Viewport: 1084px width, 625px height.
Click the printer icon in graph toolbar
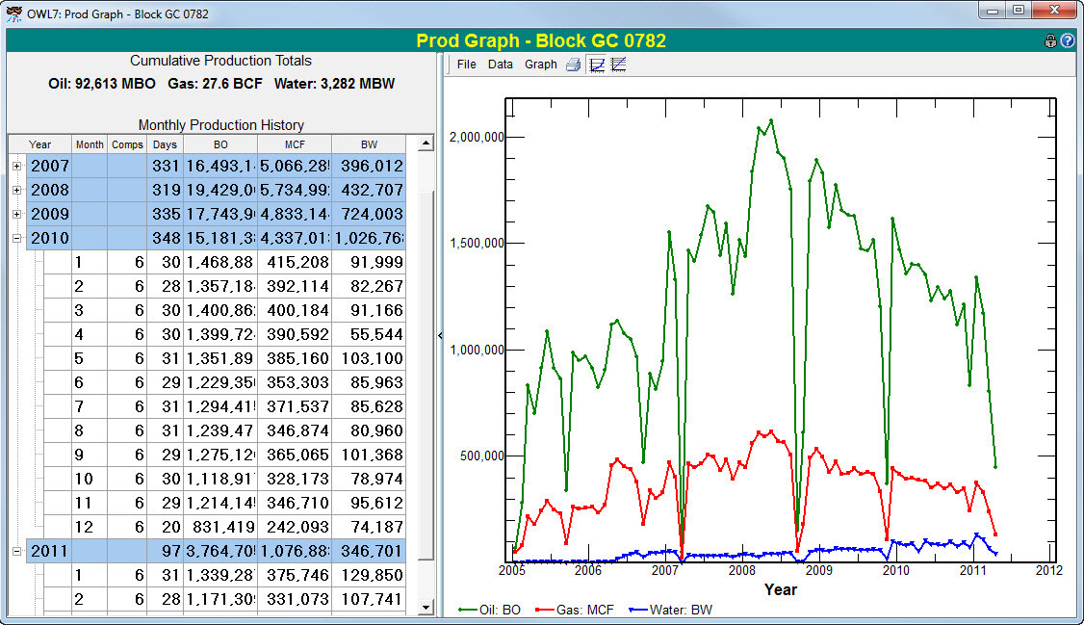[573, 65]
